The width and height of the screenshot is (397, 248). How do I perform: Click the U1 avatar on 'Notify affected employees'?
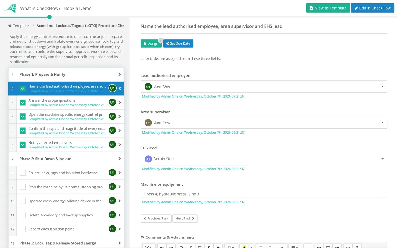click(112, 144)
